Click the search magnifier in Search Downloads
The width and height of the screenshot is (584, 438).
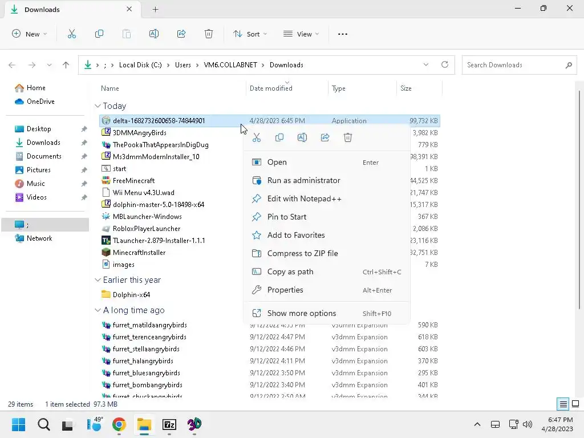569,65
